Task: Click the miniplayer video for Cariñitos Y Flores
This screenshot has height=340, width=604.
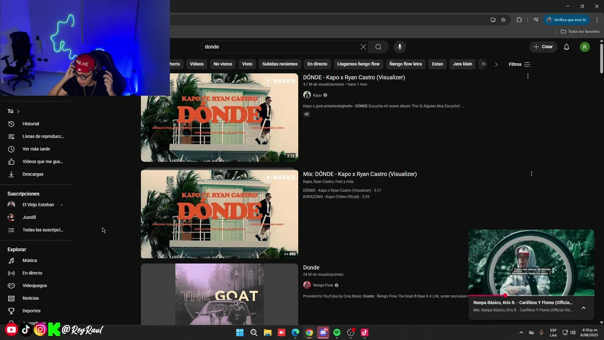Action: point(531,262)
